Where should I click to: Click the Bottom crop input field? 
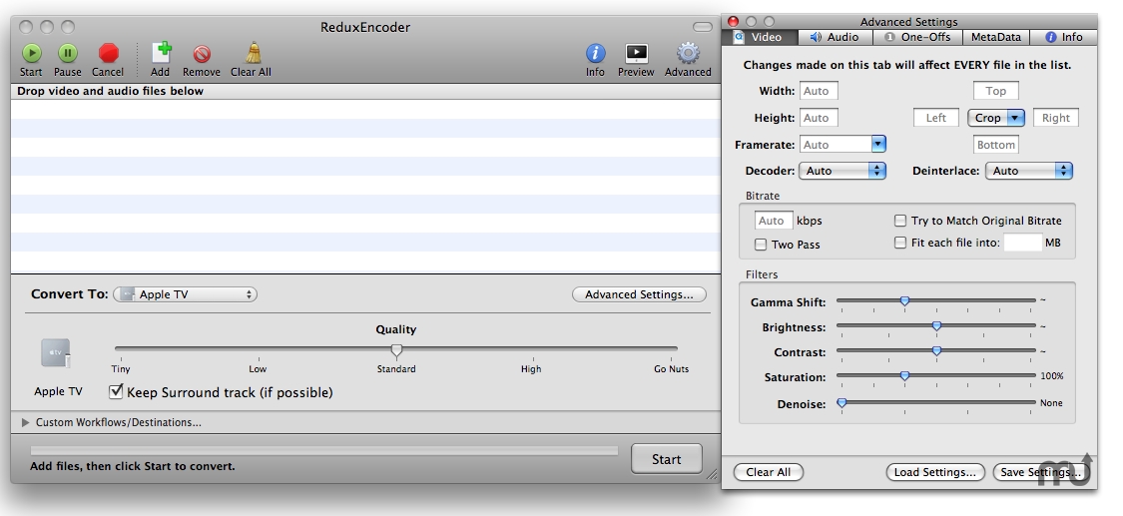[x=995, y=145]
